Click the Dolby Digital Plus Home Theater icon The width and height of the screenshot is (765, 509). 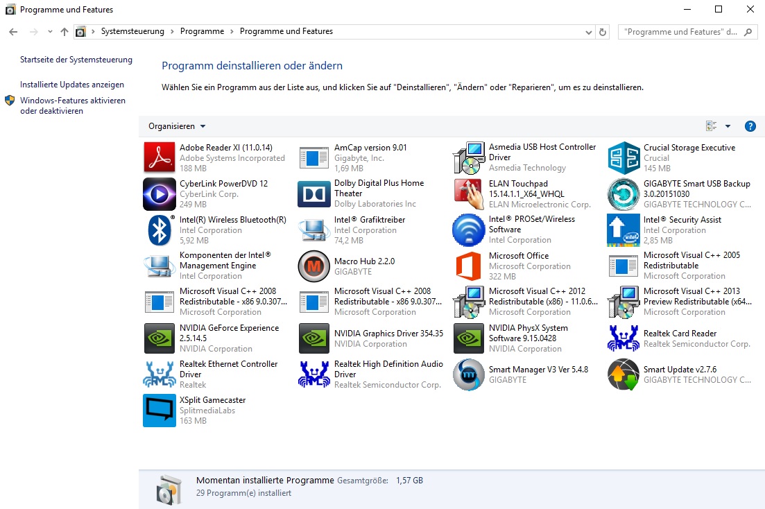(x=314, y=193)
